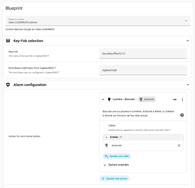The height and width of the screenshot is (188, 195).
Task: Open the help question mark icon
Action: (x=182, y=115)
